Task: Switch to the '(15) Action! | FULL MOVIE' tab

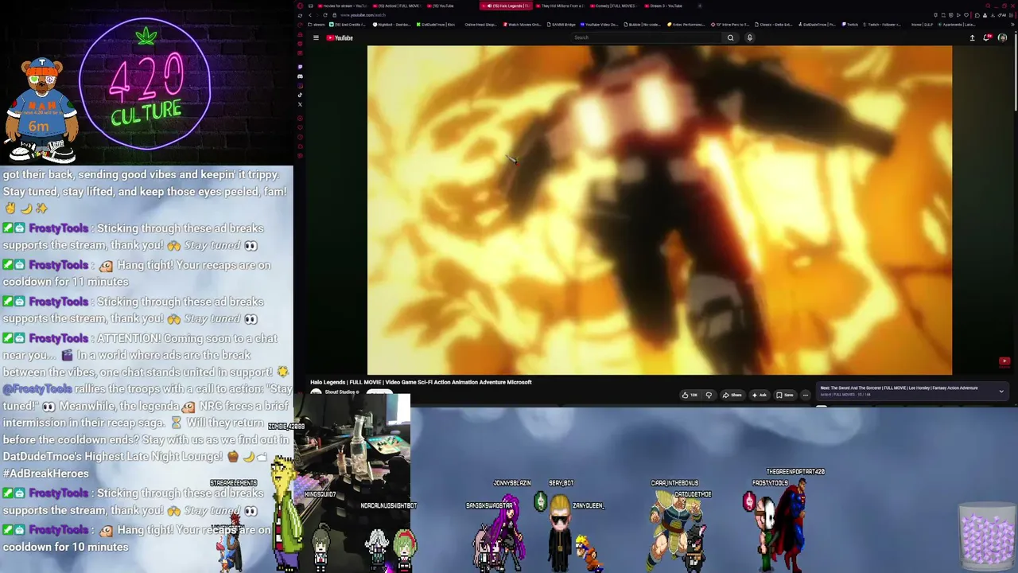Action: [396, 6]
